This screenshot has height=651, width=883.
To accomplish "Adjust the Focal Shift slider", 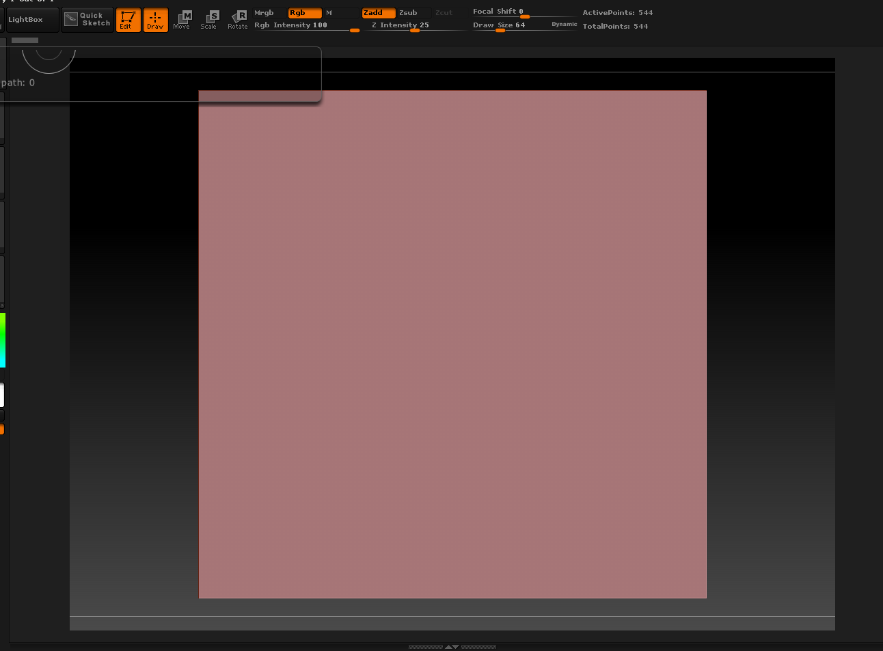I will [x=525, y=12].
